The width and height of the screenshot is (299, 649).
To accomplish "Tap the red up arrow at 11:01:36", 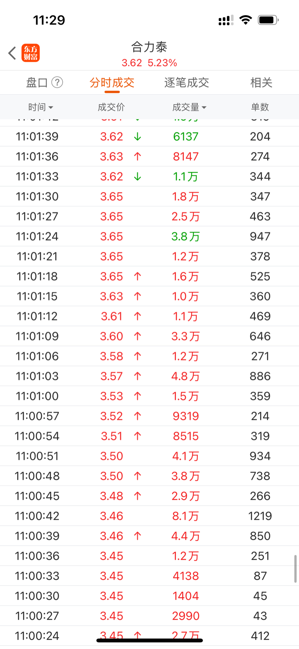I will coord(137,156).
